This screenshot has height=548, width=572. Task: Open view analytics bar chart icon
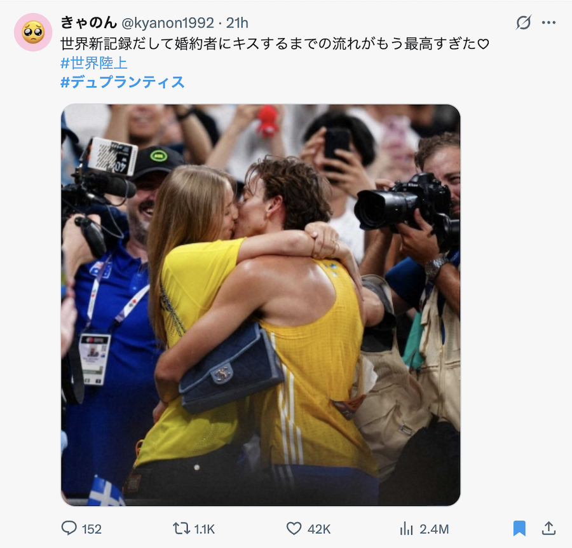tap(406, 528)
